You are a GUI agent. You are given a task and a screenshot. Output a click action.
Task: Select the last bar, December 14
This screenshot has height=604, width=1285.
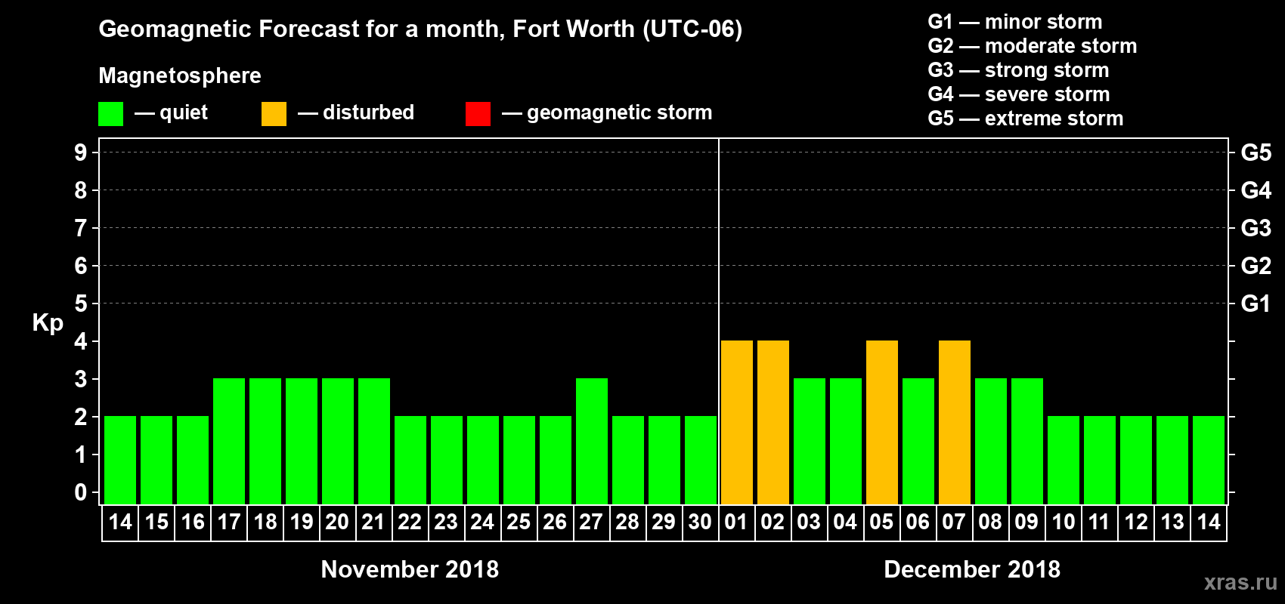point(1209,460)
